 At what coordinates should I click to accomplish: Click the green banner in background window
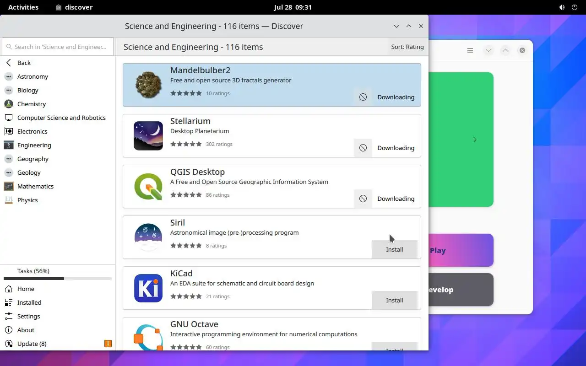[x=461, y=139]
